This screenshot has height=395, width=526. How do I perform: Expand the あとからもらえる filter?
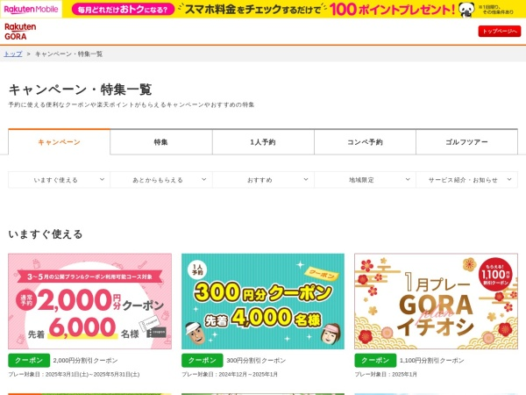coord(161,180)
